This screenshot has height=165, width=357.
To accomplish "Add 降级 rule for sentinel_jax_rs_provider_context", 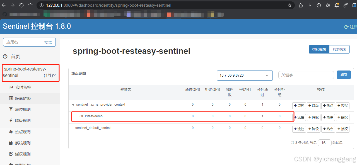I will [313, 106].
